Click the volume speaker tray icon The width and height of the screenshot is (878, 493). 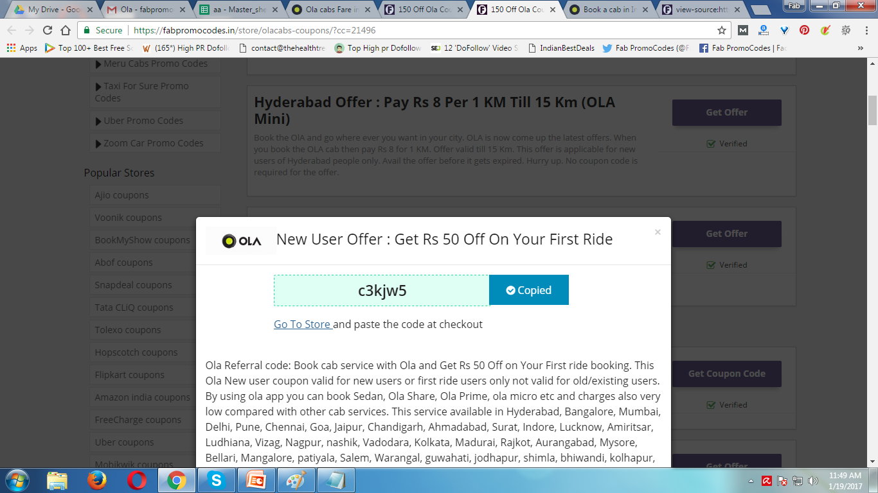click(x=812, y=481)
